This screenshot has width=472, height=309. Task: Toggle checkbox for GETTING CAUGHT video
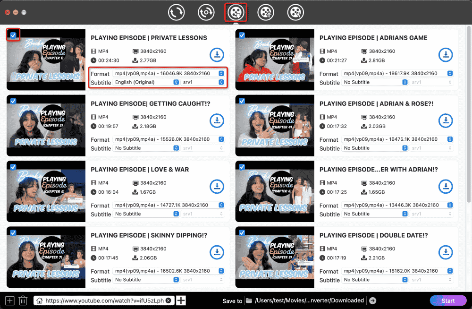(x=13, y=101)
